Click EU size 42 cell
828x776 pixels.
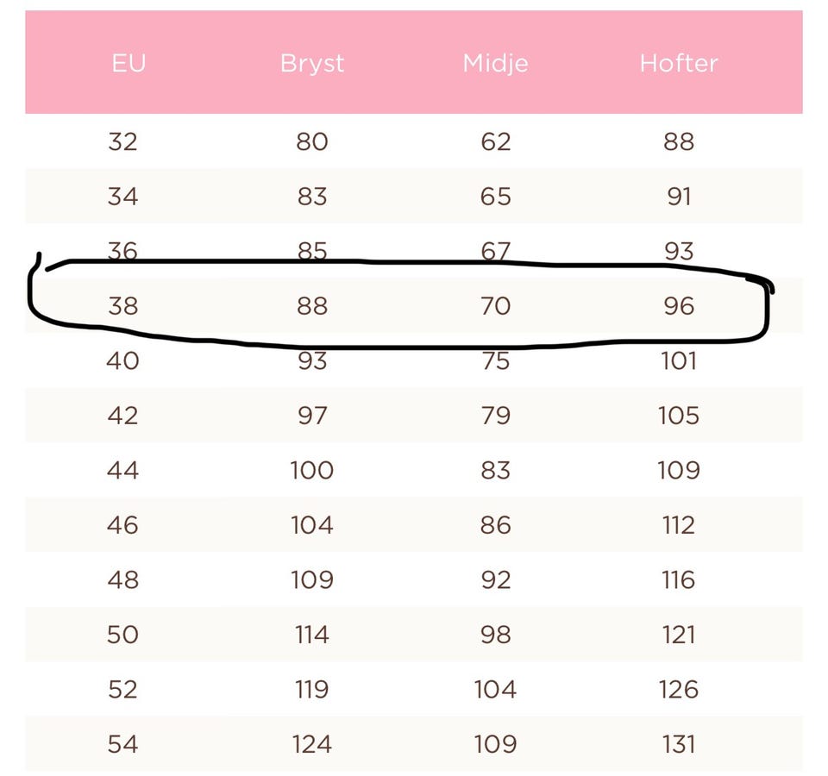pos(122,416)
